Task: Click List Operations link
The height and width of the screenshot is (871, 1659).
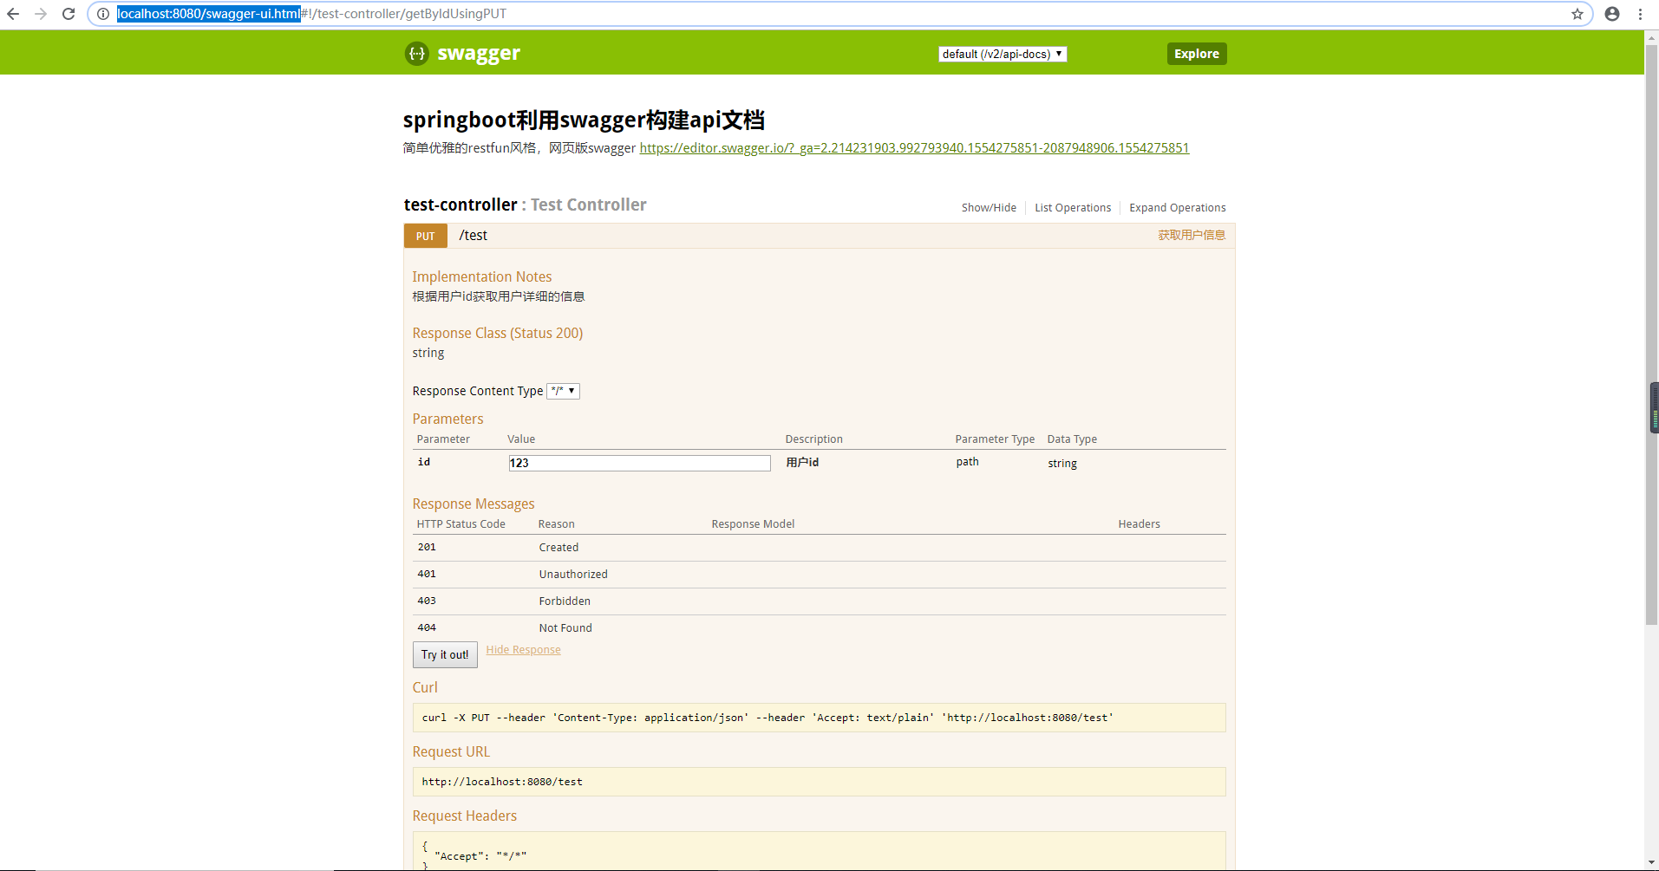Action: (1073, 208)
